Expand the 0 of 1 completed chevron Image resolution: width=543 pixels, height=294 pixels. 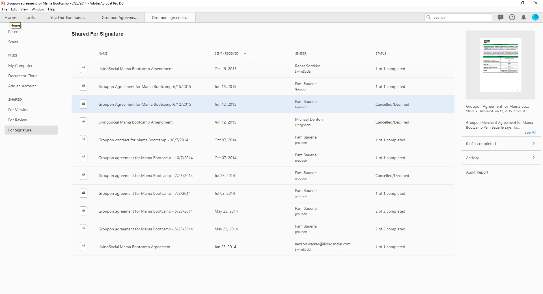pos(534,143)
